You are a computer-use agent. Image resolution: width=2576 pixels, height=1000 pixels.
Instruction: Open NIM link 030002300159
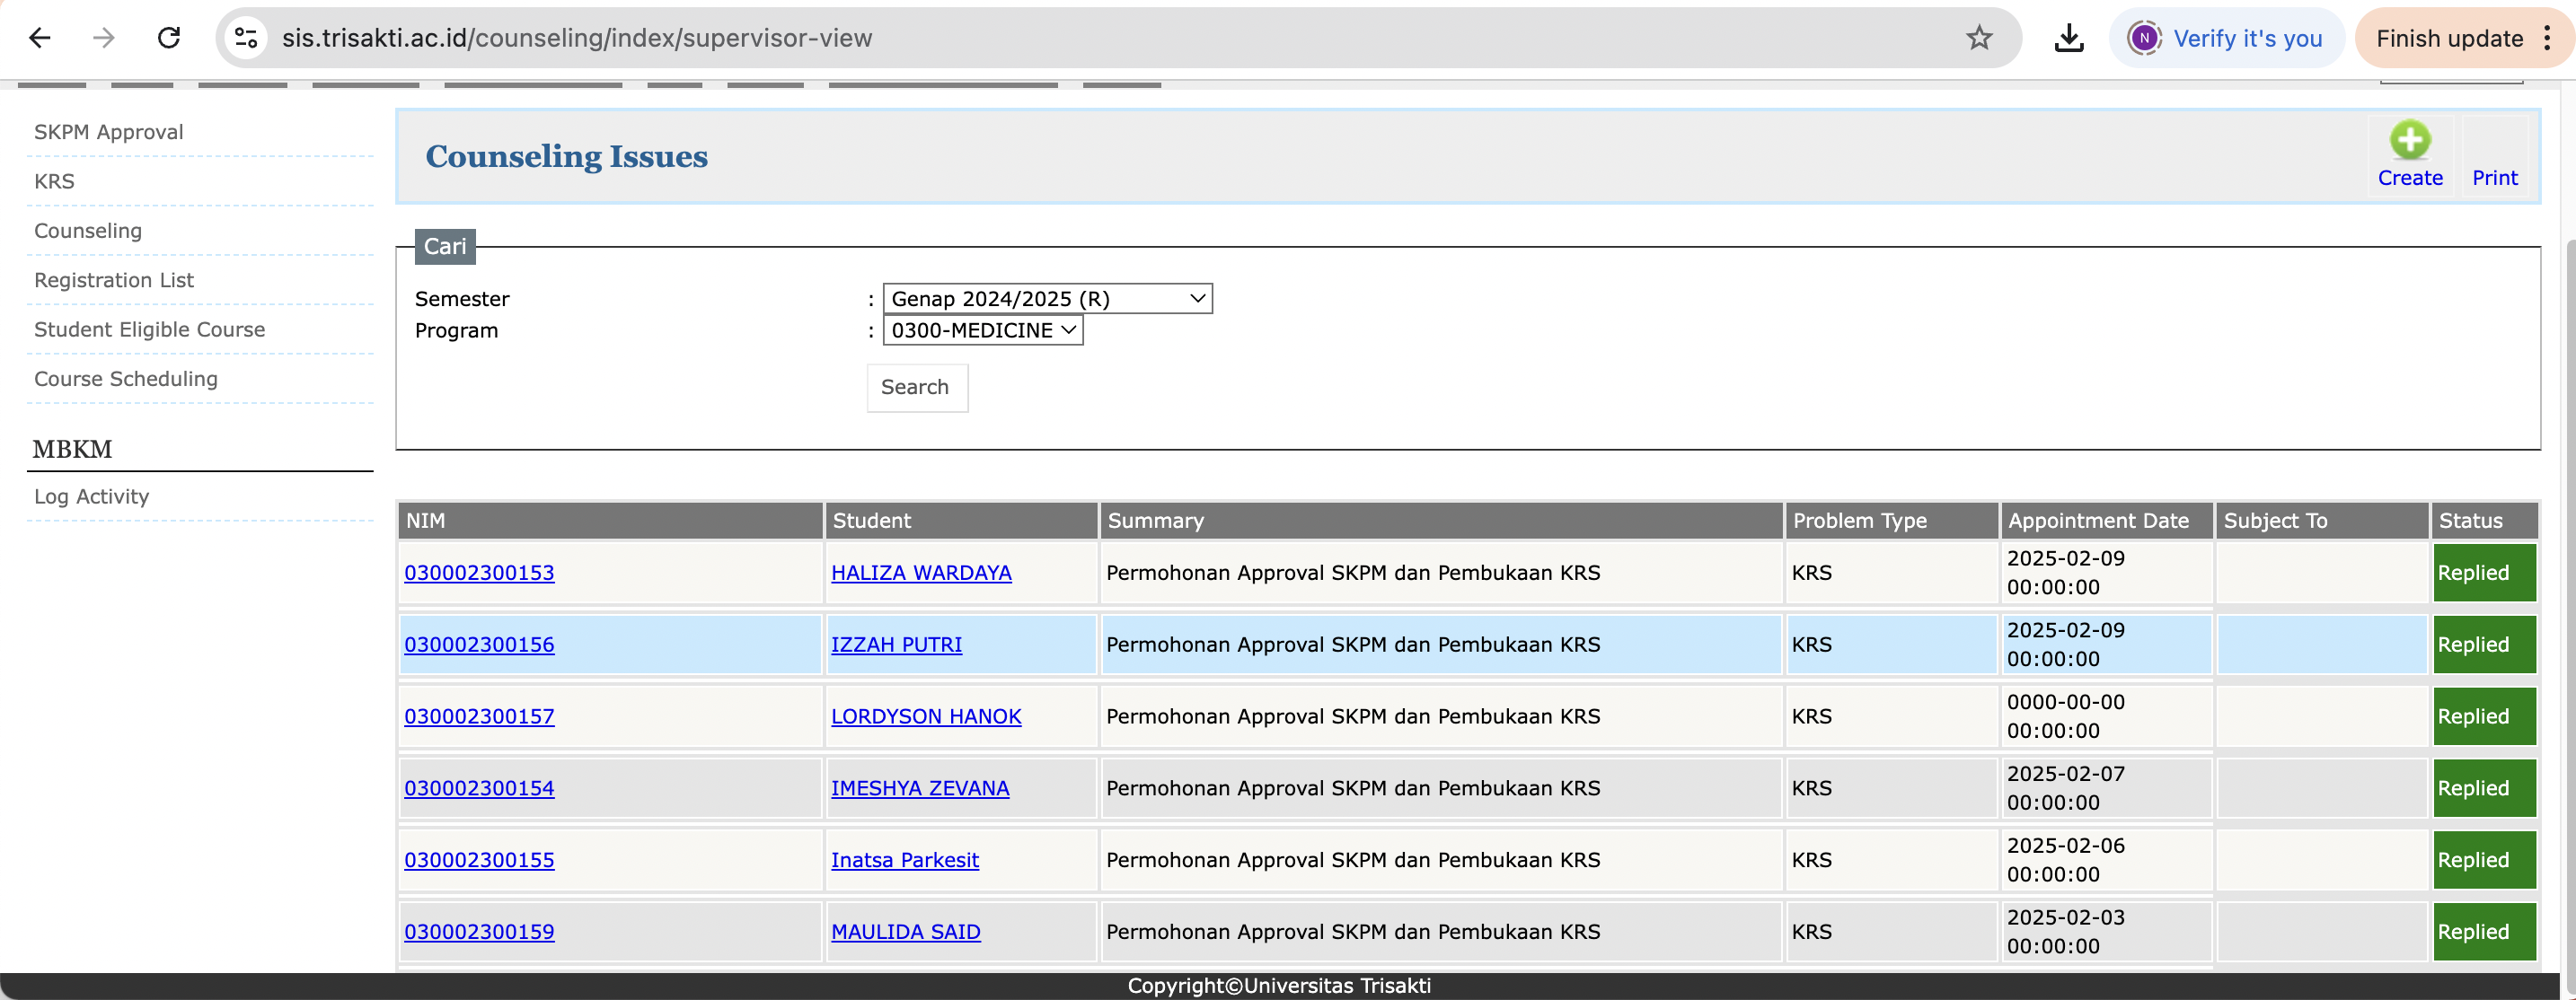point(479,933)
